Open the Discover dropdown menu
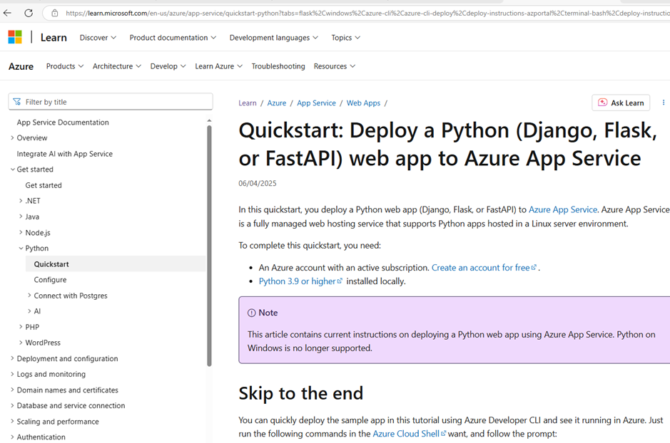Viewport: 670px width, 443px height. [98, 38]
